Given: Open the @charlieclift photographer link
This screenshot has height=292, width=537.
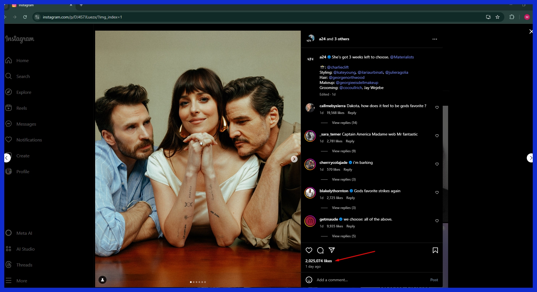Looking at the screenshot, I should click(338, 67).
